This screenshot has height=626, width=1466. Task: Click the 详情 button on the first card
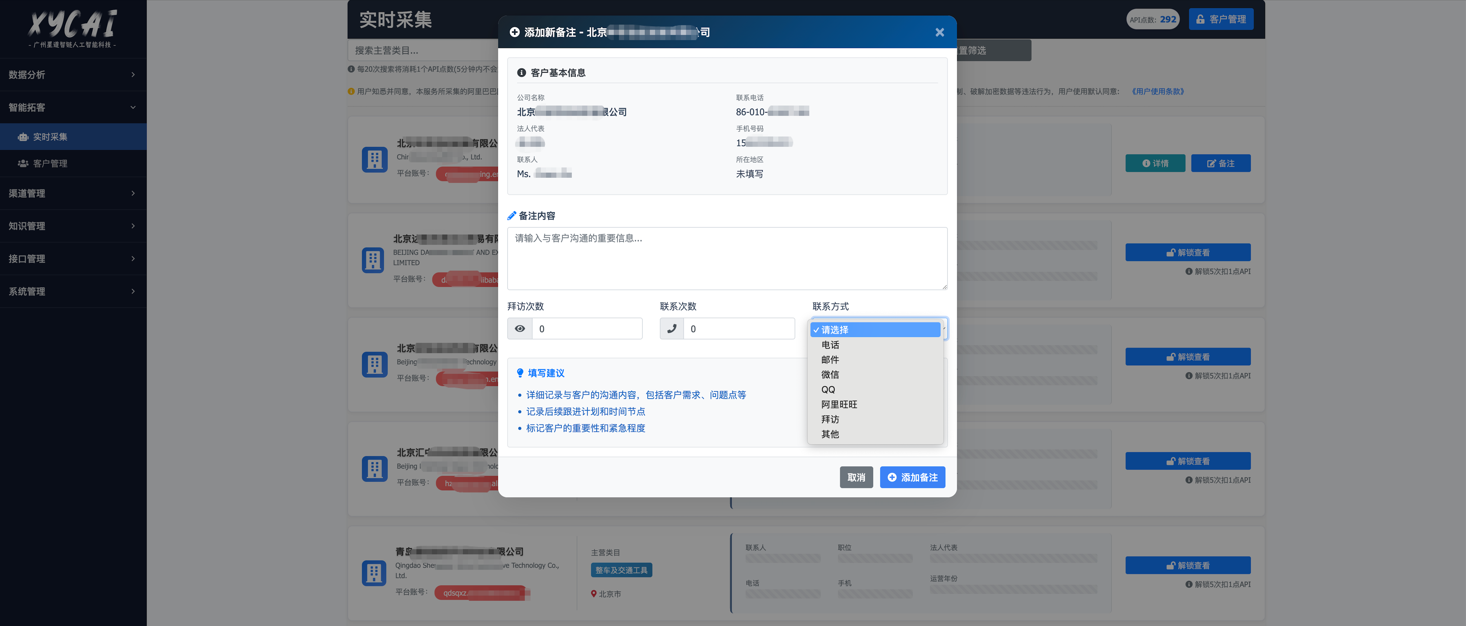tap(1155, 163)
